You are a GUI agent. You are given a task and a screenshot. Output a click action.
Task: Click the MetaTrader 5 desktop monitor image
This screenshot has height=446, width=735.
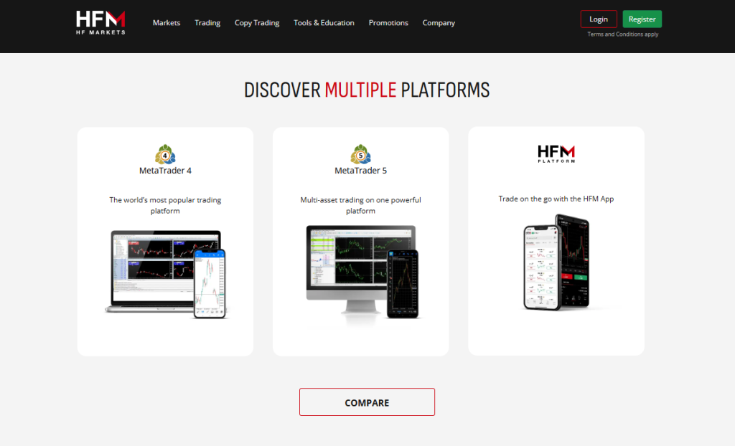click(360, 272)
